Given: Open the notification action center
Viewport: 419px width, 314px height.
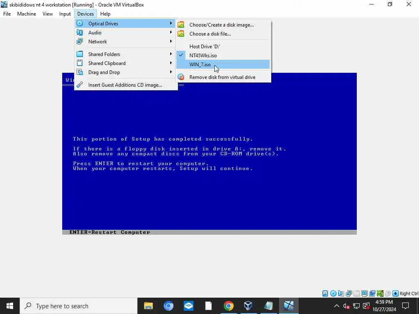Looking at the screenshot, I should (405, 306).
